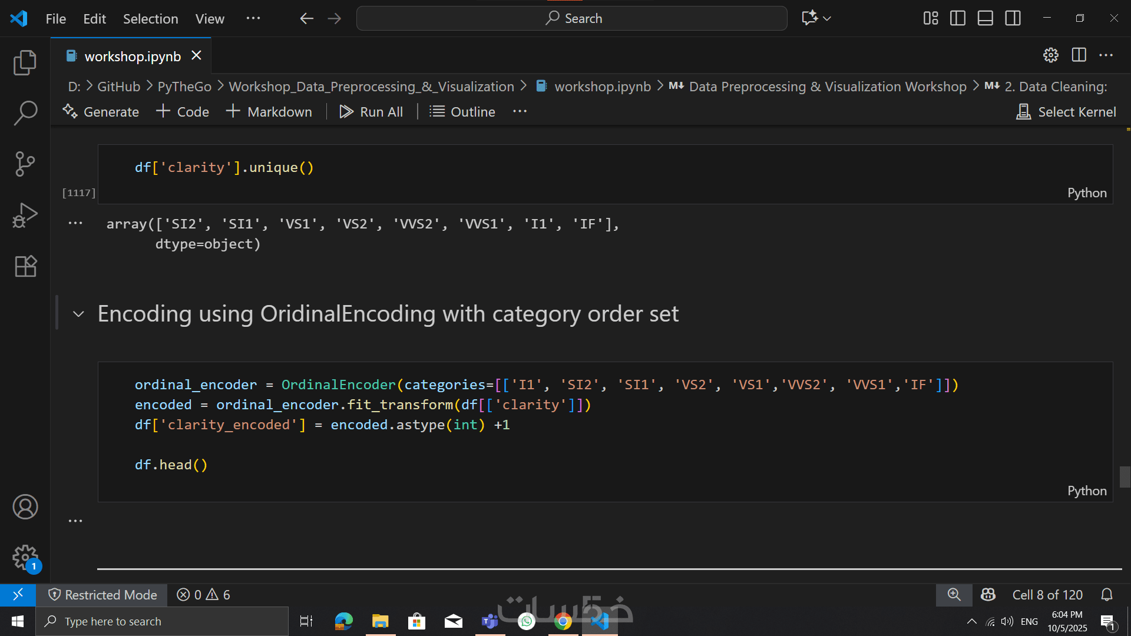Open the Run and Debug view
Viewport: 1131px width, 636px height.
pyautogui.click(x=25, y=215)
